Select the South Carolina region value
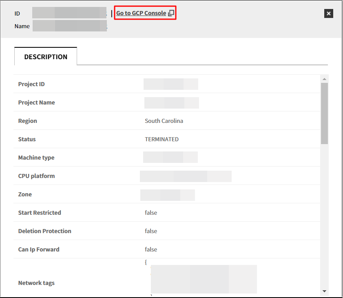Image resolution: width=343 pixels, height=298 pixels. click(164, 121)
